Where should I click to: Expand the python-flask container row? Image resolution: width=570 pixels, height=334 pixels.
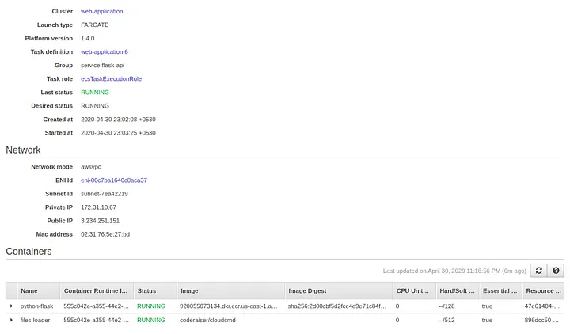[x=11, y=306]
